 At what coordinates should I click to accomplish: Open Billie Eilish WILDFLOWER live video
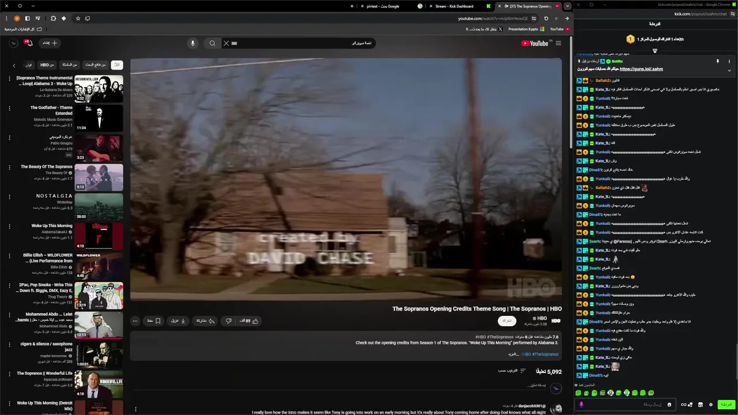99,266
